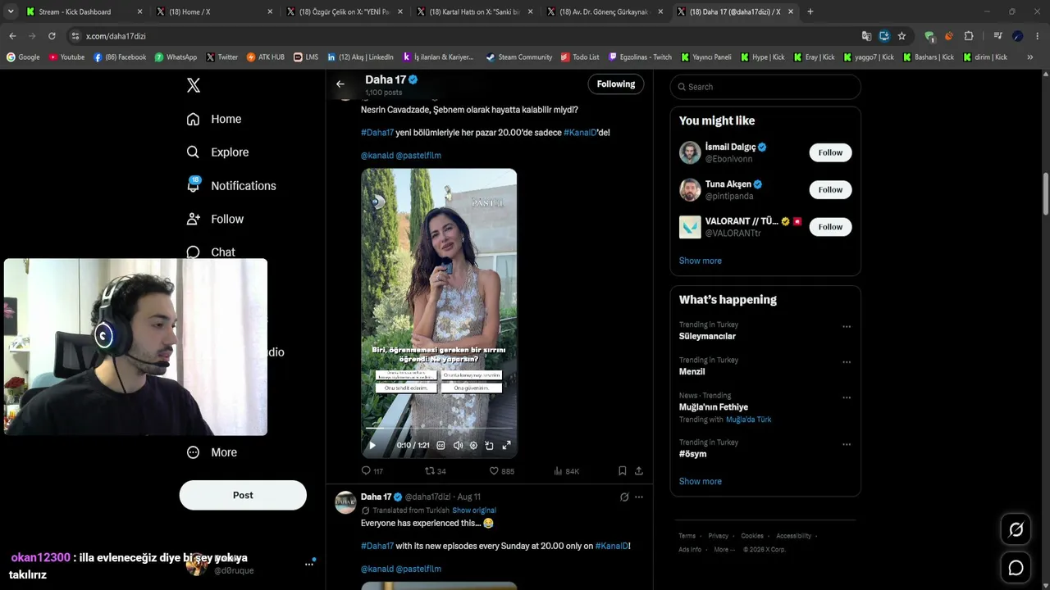This screenshot has height=590, width=1050.
Task: Click the X logo in the sidebar
Action: (194, 85)
